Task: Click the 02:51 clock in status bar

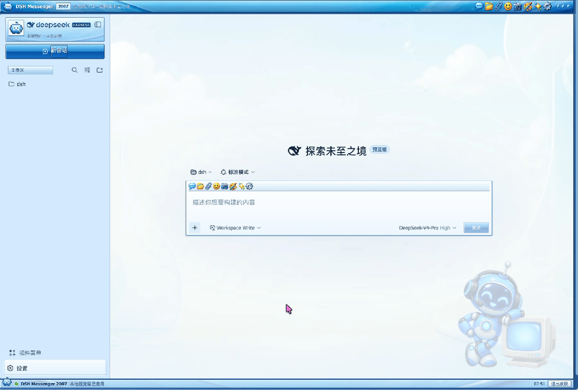Action: [x=539, y=384]
